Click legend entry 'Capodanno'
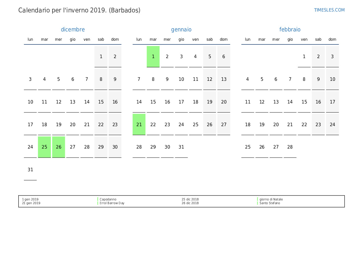Screen dimensions: 363x257 [108, 199]
